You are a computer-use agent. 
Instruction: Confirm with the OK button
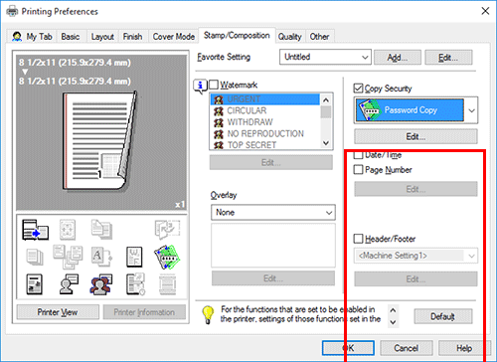click(x=348, y=348)
